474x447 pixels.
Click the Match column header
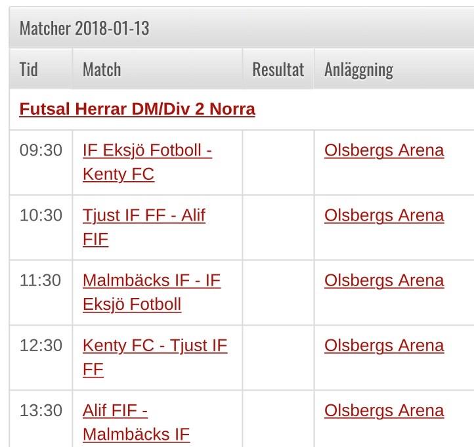coord(102,70)
